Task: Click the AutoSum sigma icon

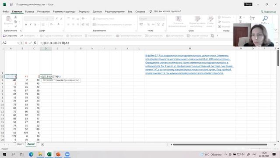Action: (x=240, y=17)
